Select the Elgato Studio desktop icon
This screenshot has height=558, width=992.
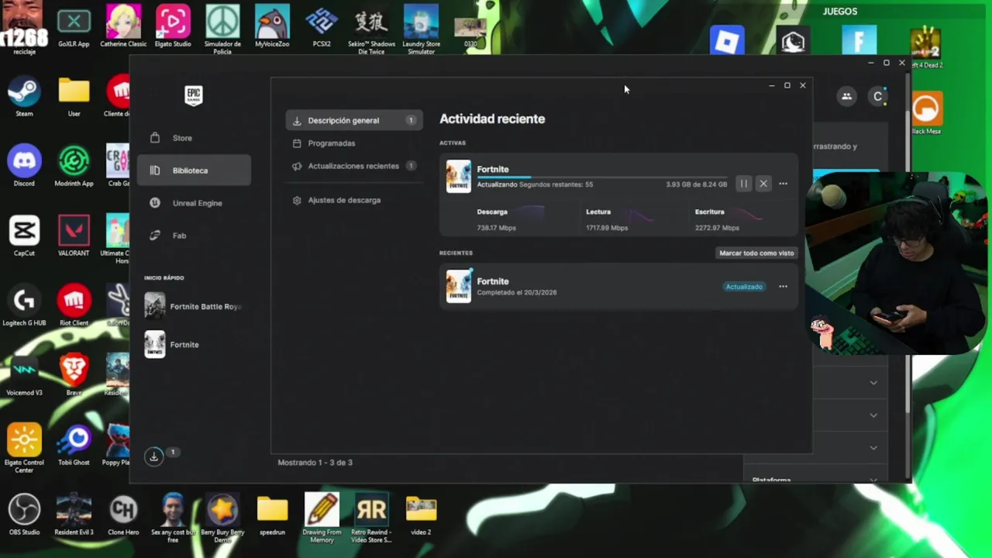[173, 27]
